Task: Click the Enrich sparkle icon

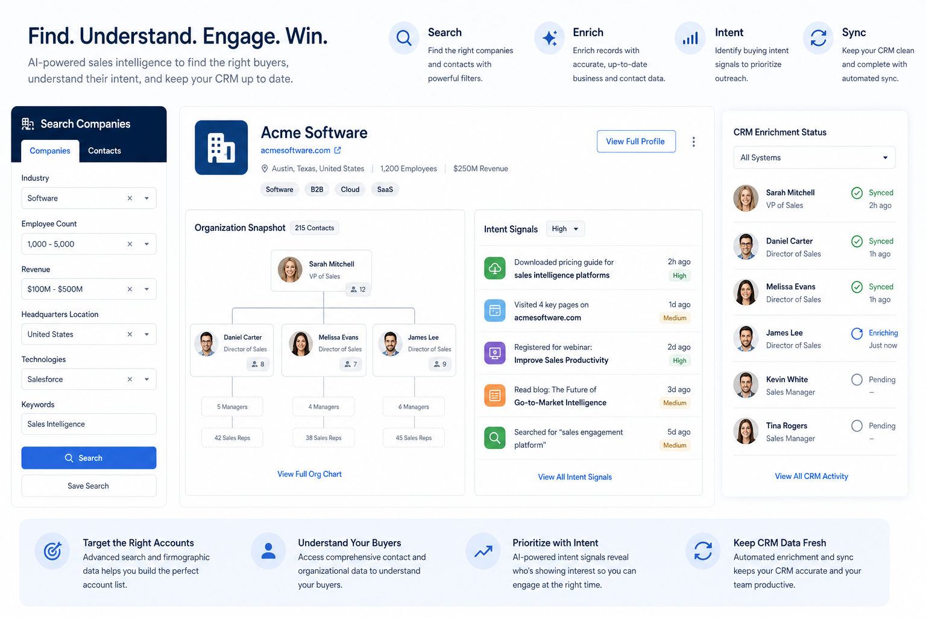Action: click(x=549, y=39)
